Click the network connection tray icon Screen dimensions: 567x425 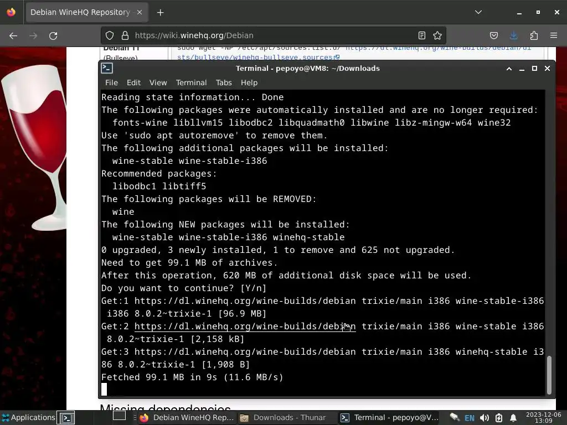click(x=454, y=418)
